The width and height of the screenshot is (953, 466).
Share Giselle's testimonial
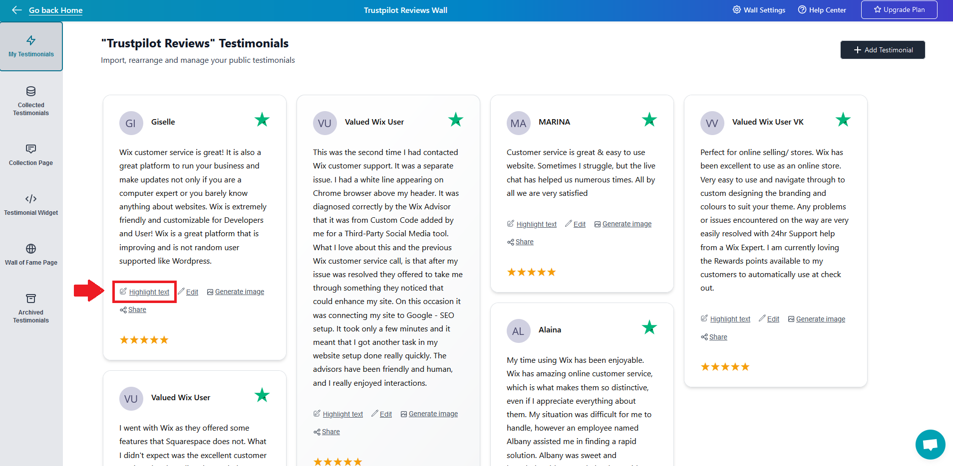[137, 310]
